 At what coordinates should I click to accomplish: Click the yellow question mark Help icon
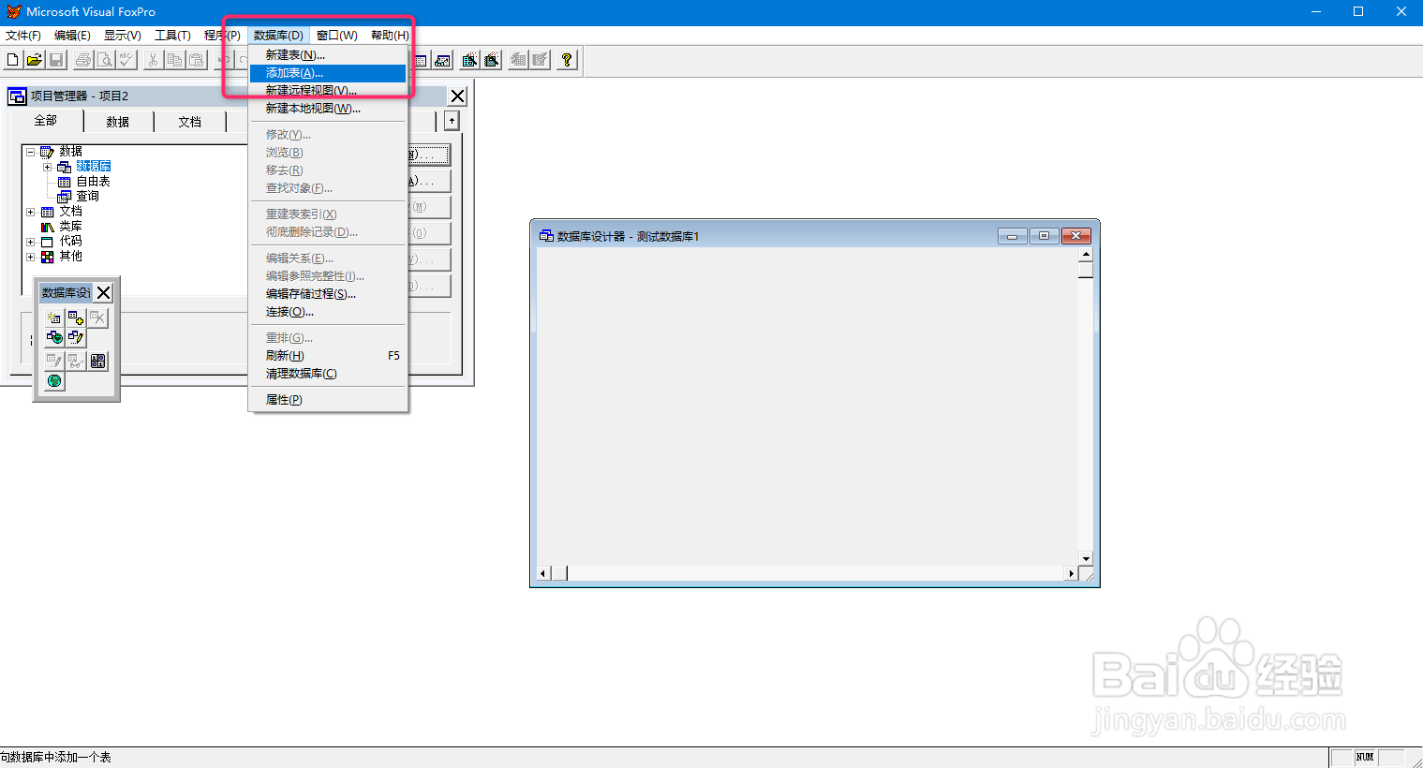[x=567, y=60]
